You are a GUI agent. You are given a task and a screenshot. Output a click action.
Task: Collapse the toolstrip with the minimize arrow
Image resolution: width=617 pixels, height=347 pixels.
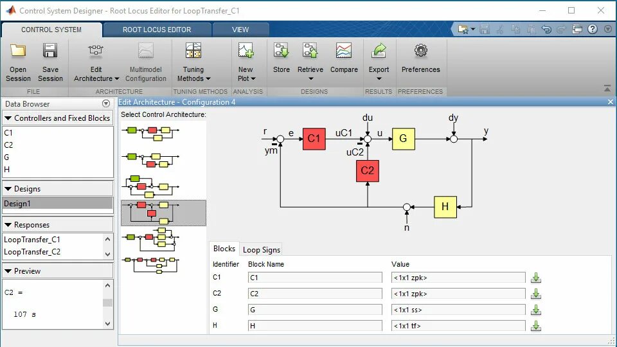coord(607,88)
